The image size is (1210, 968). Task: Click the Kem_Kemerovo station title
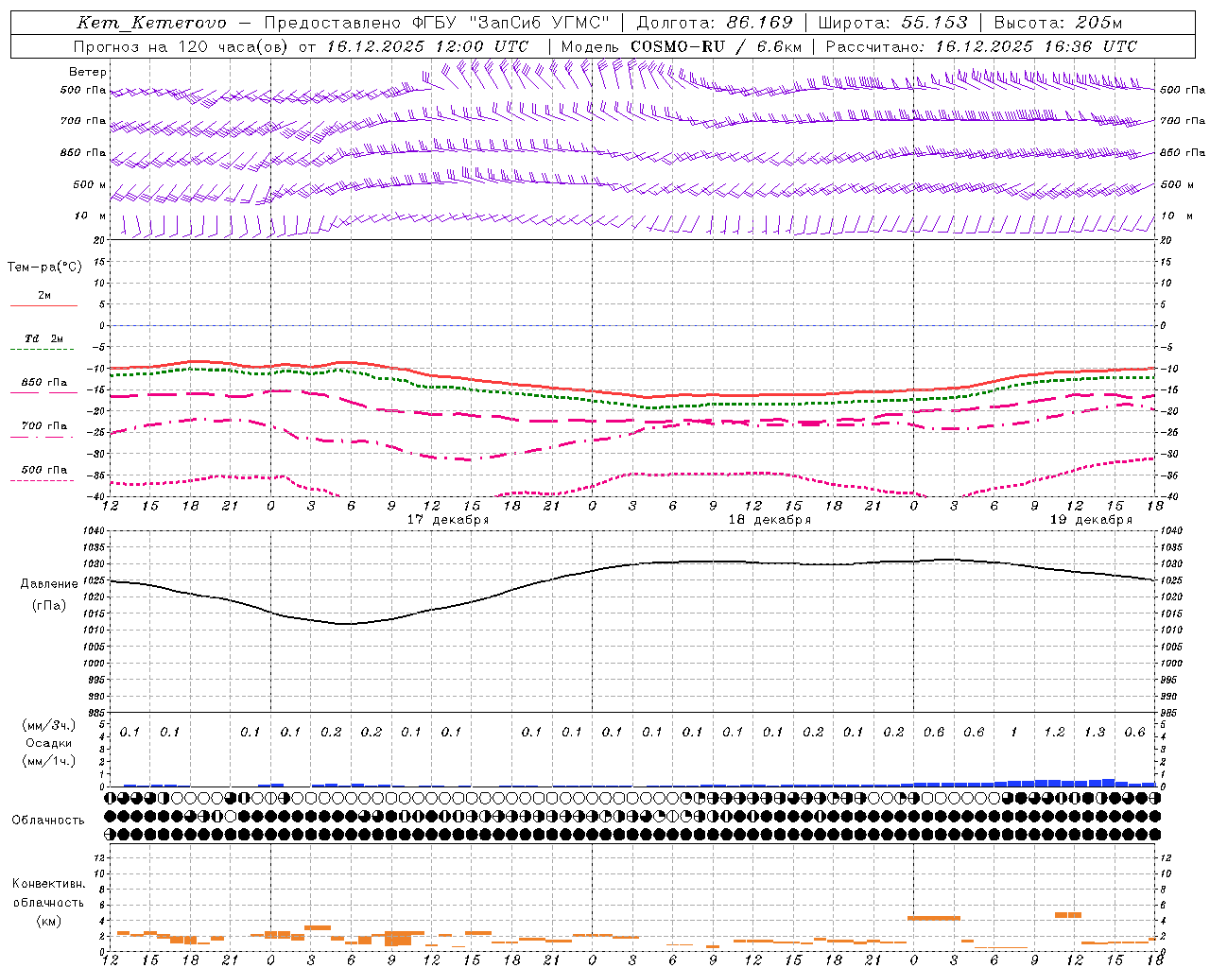[x=152, y=23]
